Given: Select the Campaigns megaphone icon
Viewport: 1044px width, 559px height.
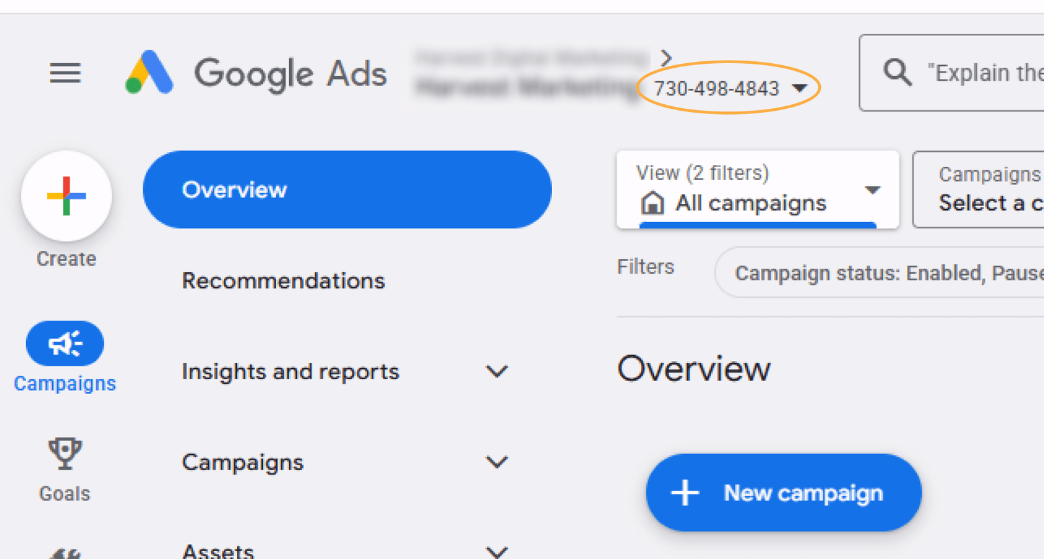Looking at the screenshot, I should [65, 343].
